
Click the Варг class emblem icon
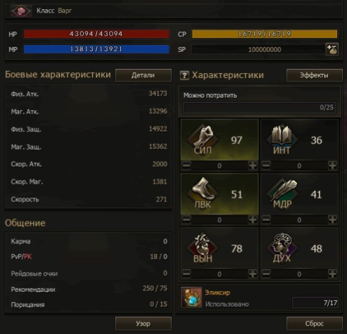(x=21, y=11)
